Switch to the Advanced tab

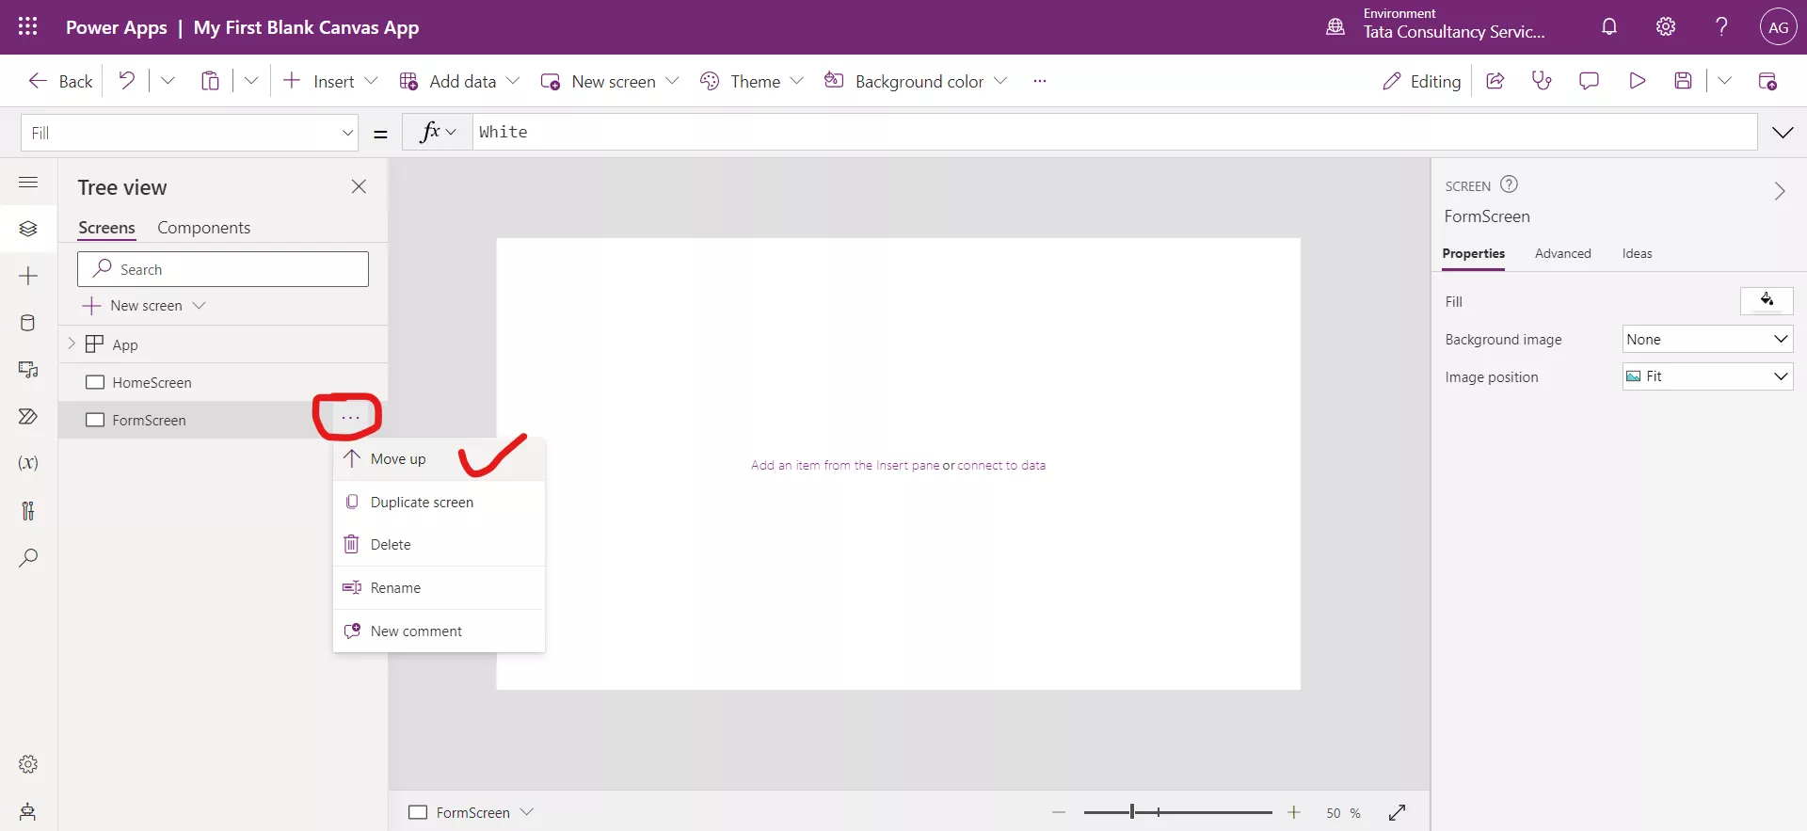(1562, 253)
